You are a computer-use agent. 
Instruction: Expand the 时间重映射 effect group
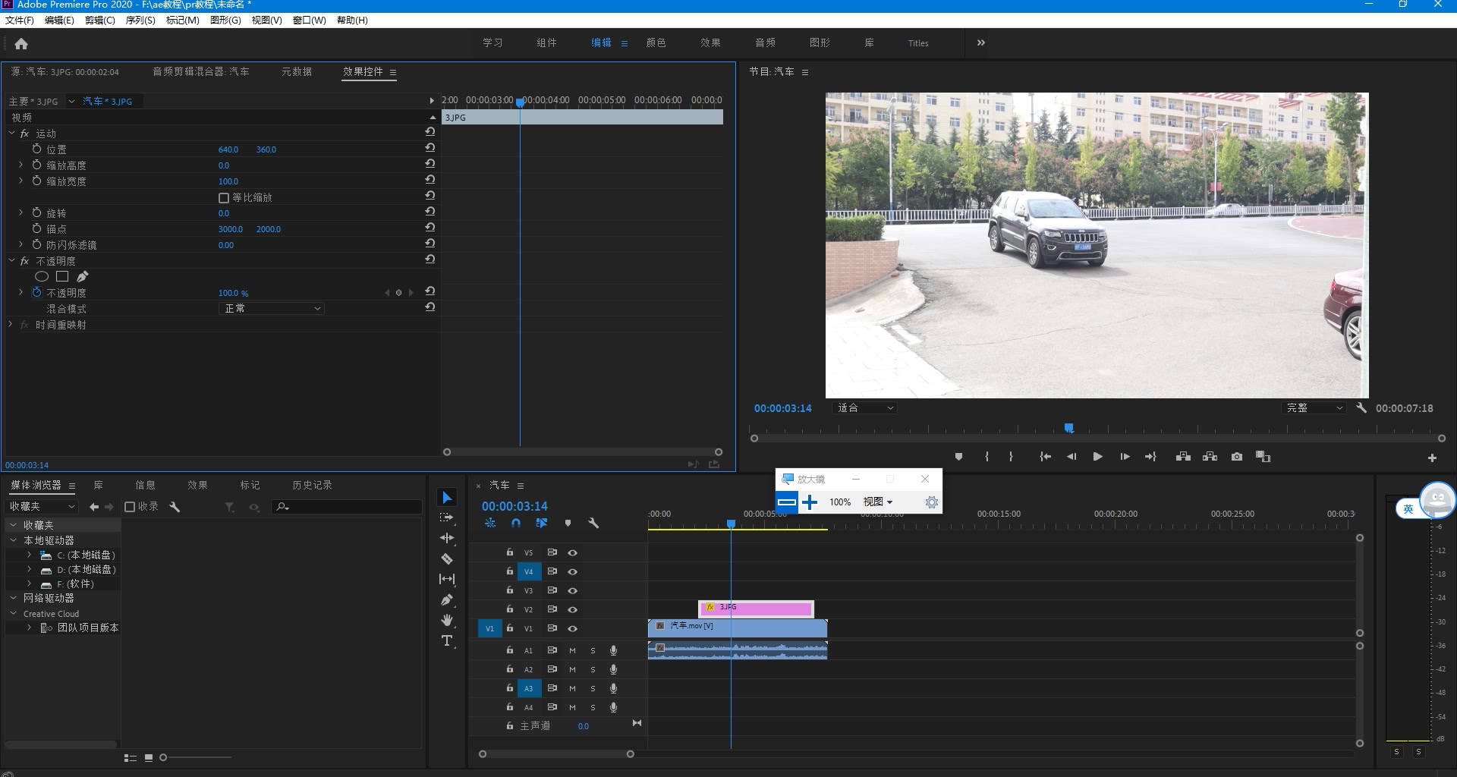pyautogui.click(x=11, y=324)
